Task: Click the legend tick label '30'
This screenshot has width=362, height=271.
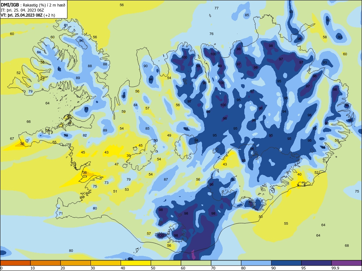Action: pos(93,268)
